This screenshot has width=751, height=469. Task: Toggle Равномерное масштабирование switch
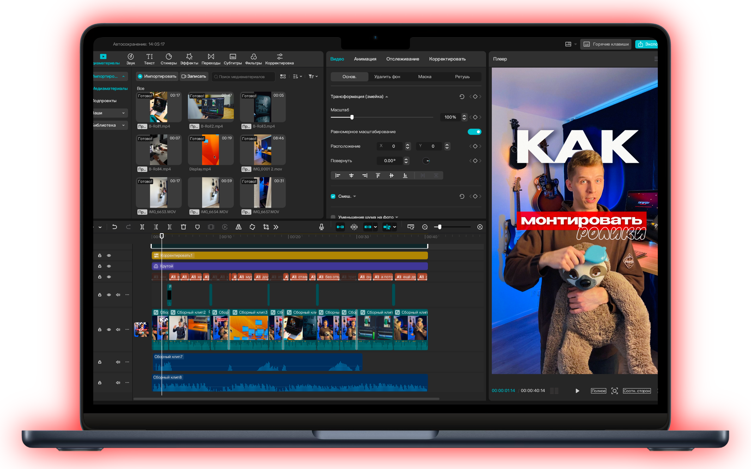[x=474, y=132]
